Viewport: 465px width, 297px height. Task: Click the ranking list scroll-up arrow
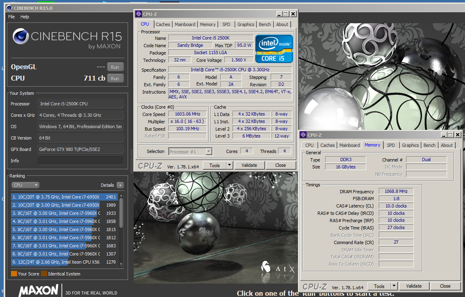[121, 196]
